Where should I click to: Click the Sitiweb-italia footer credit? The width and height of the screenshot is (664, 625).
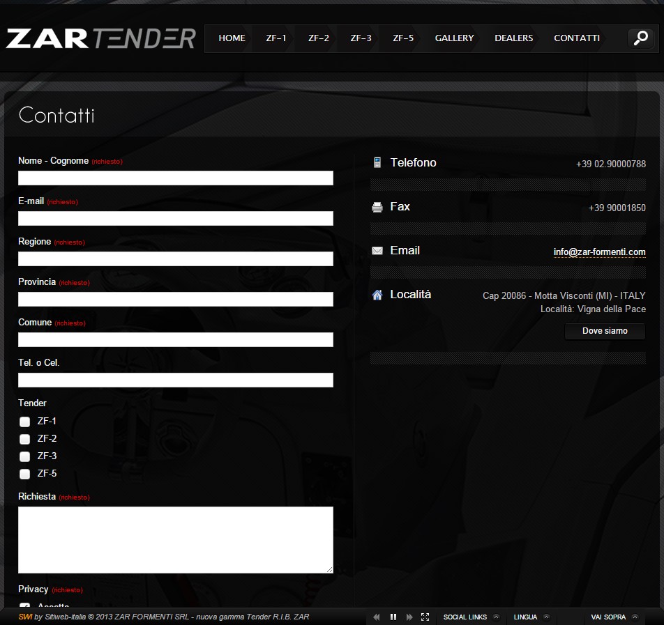(66, 617)
